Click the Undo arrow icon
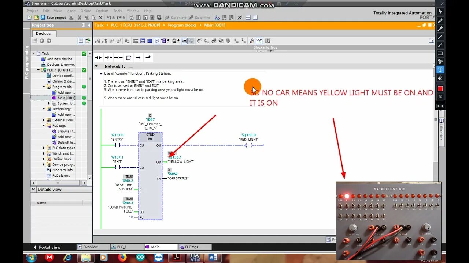Viewport: 469px width, 263px height. click(109, 18)
